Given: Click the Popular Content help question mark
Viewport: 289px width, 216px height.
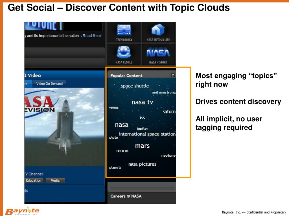Looking at the screenshot, I should click(x=173, y=75).
